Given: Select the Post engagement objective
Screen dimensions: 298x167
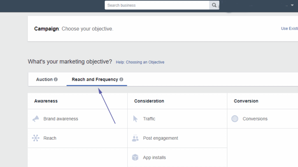Looking at the screenshot, I should pos(177,138).
